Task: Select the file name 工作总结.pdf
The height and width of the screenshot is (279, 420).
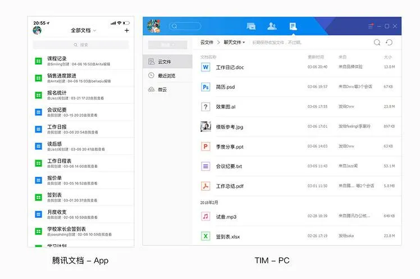Action: 230,186
